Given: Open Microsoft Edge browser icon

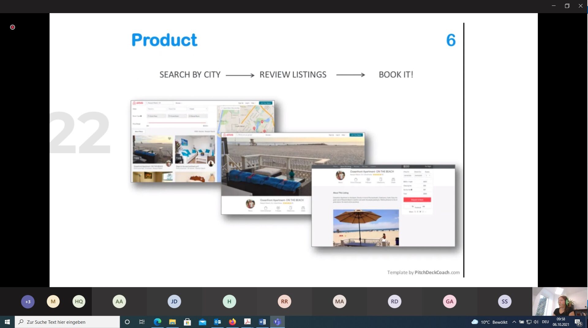Looking at the screenshot, I should [x=157, y=322].
